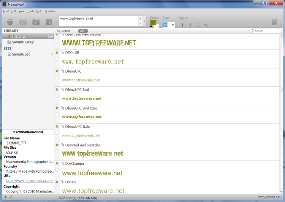
Task: Open the Donation menu
Action: coord(50,11)
